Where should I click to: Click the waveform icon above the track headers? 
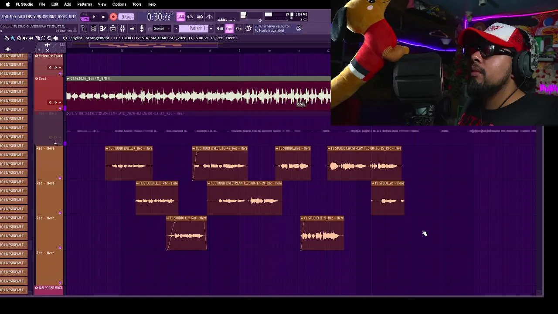[x=47, y=45]
